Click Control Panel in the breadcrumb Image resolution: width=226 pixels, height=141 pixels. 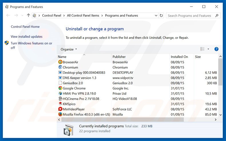51,16
